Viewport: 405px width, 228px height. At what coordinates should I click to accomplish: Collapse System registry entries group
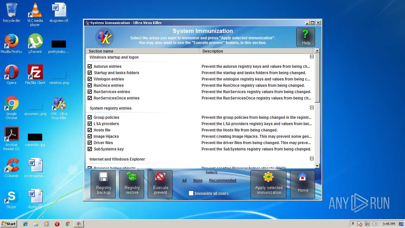(312, 108)
